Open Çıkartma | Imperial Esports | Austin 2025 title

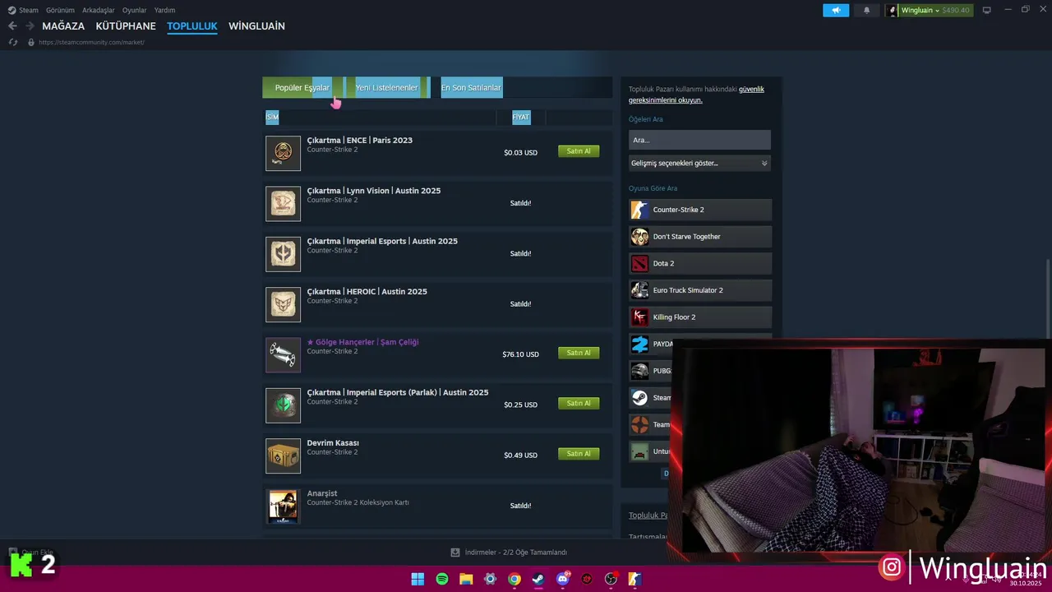(x=382, y=241)
